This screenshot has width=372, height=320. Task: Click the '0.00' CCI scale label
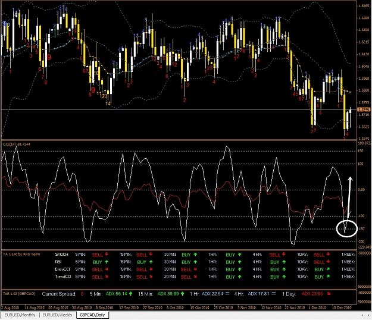[361, 190]
